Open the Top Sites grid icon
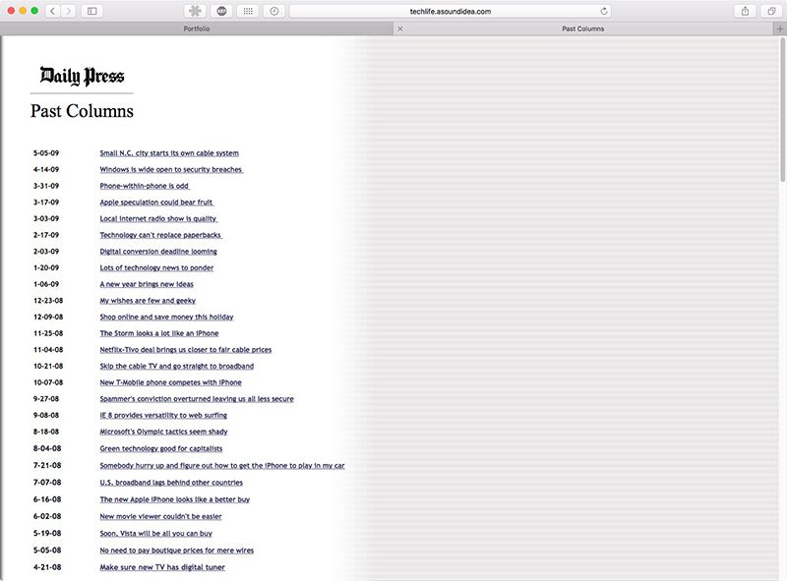 pyautogui.click(x=248, y=11)
